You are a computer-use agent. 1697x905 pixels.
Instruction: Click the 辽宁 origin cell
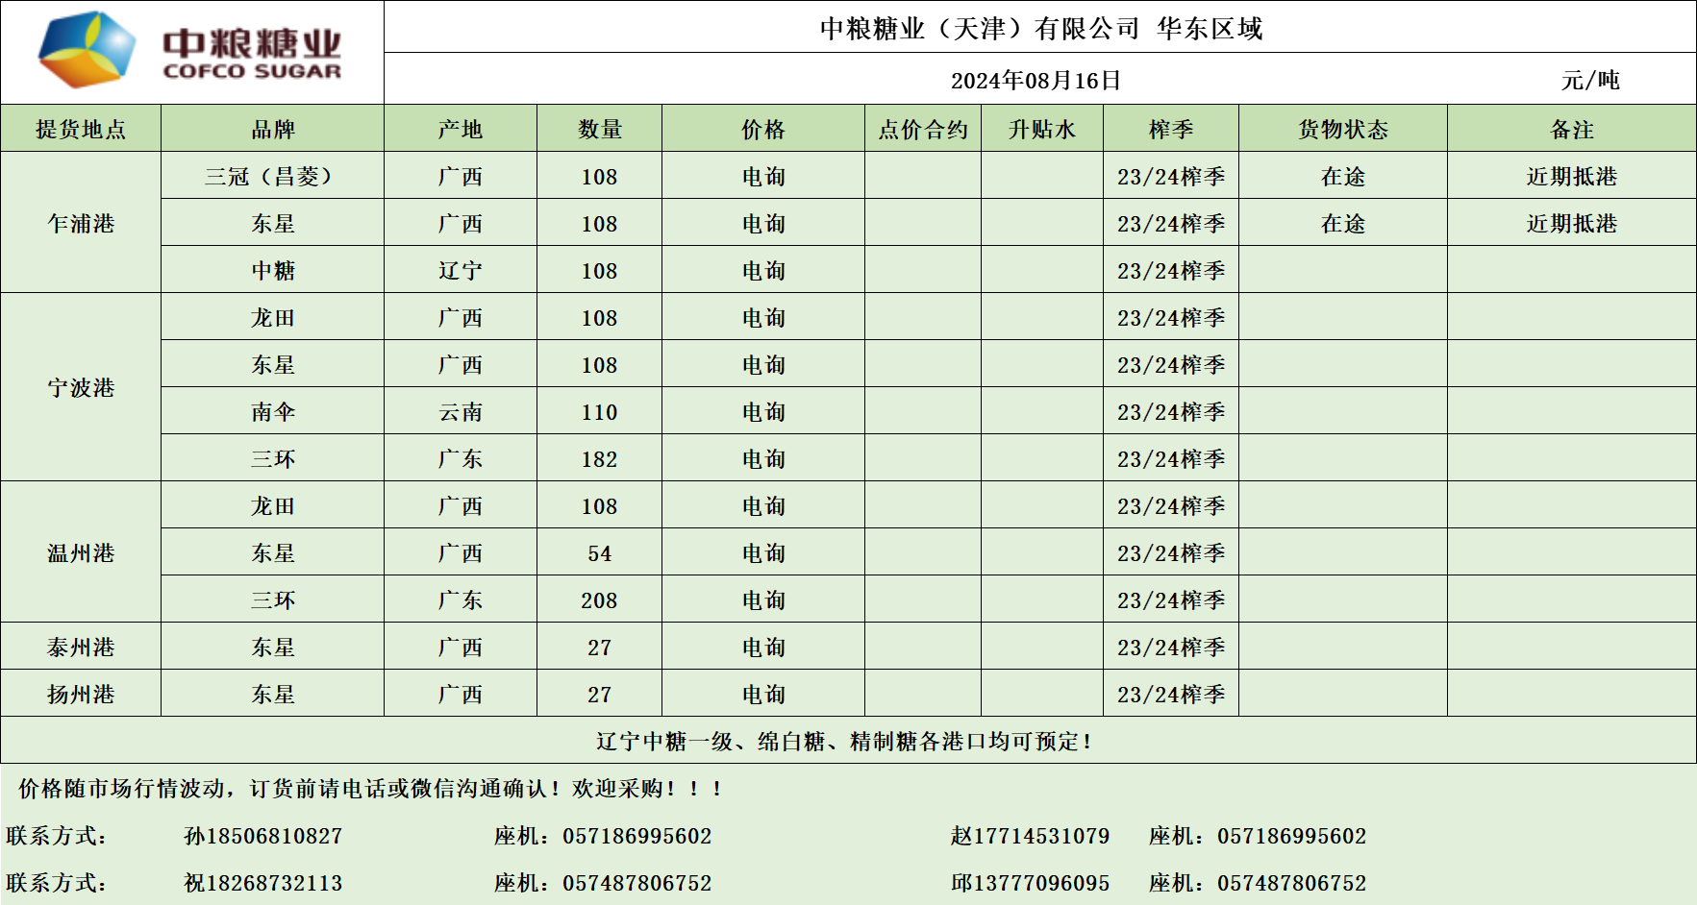(460, 271)
